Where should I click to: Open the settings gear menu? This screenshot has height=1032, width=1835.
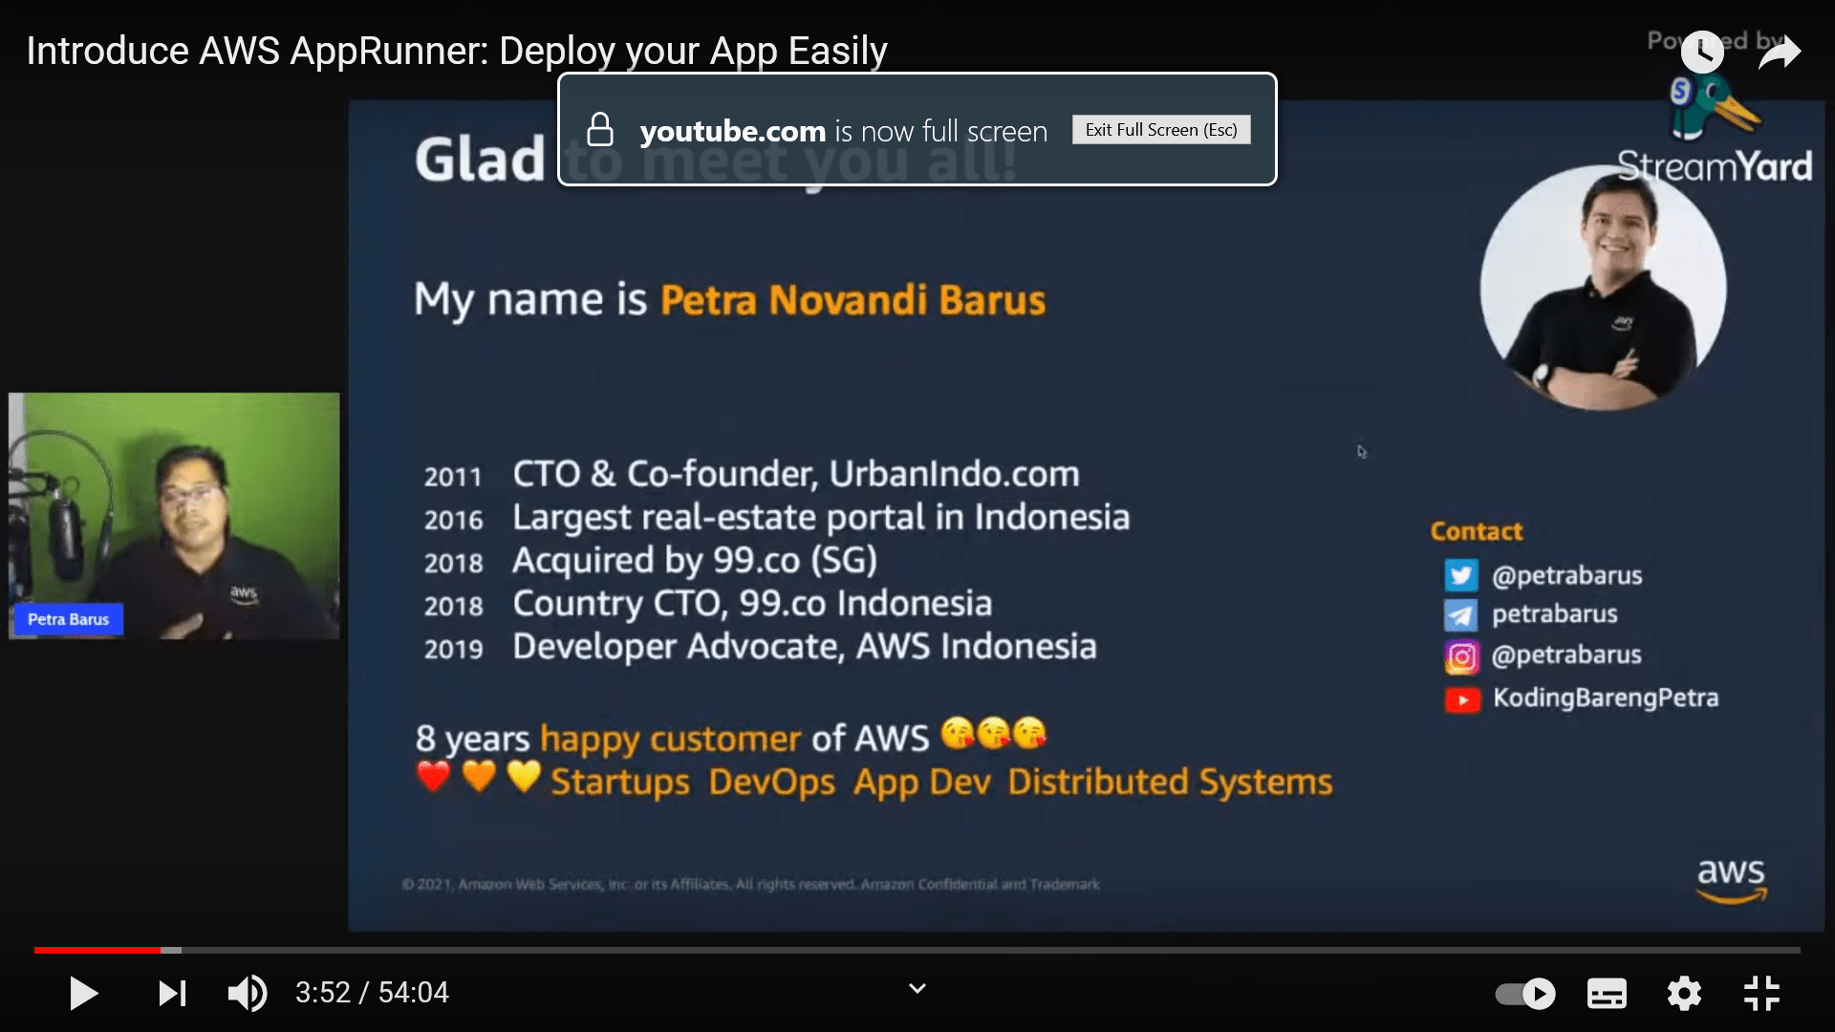coord(1684,994)
